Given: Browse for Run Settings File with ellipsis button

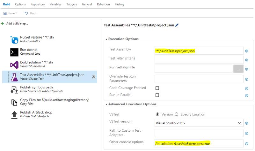Looking at the screenshot, I should pos(238,69).
